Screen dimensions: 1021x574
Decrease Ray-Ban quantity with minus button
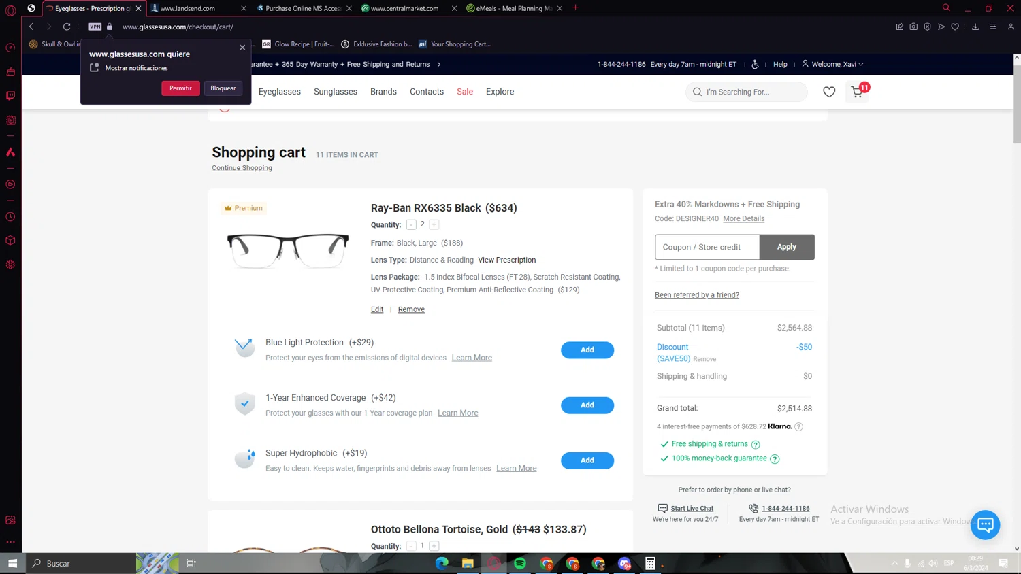[x=411, y=224]
